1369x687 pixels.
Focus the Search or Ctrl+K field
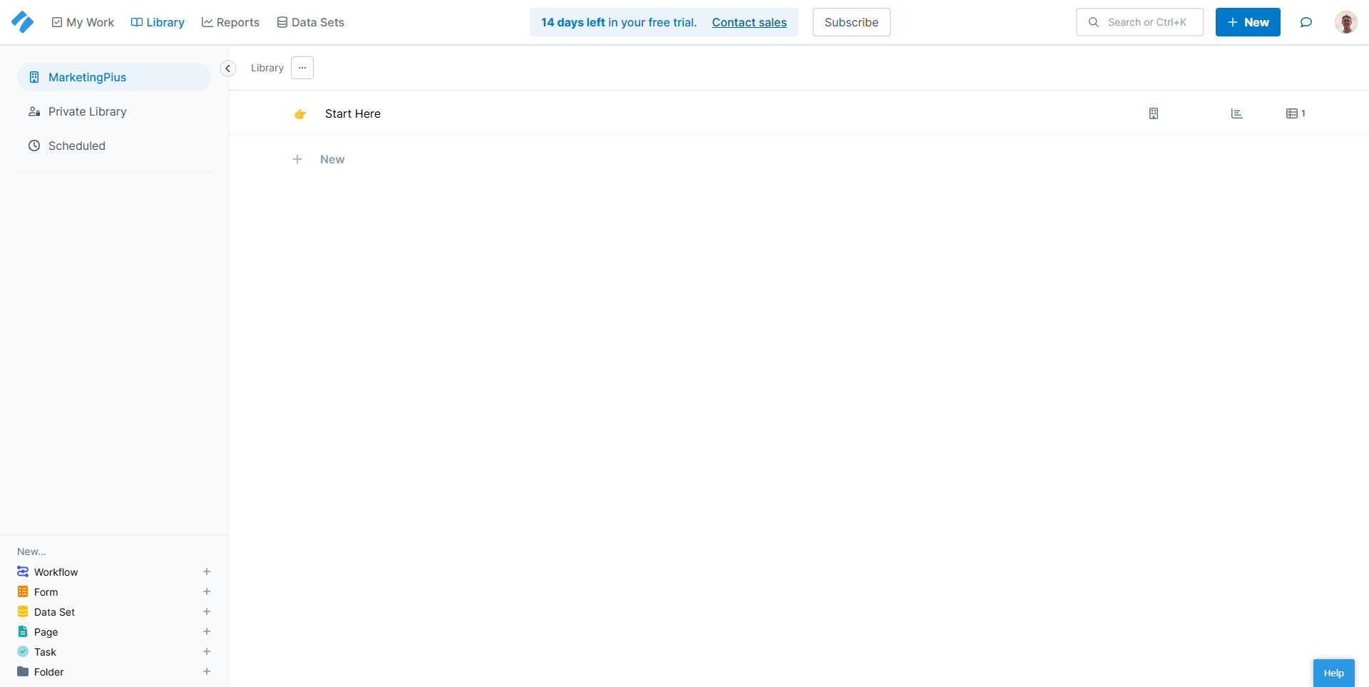[1146, 22]
